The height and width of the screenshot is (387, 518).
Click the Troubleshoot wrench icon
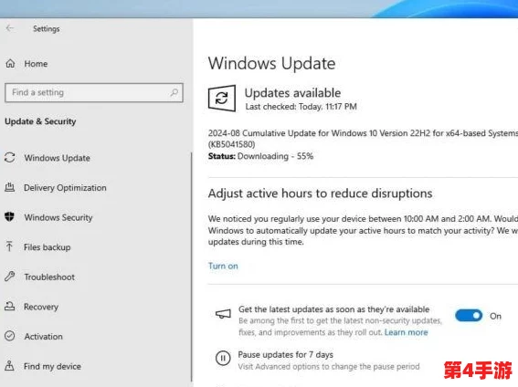pos(9,277)
